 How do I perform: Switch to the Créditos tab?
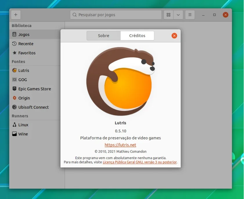point(137,36)
